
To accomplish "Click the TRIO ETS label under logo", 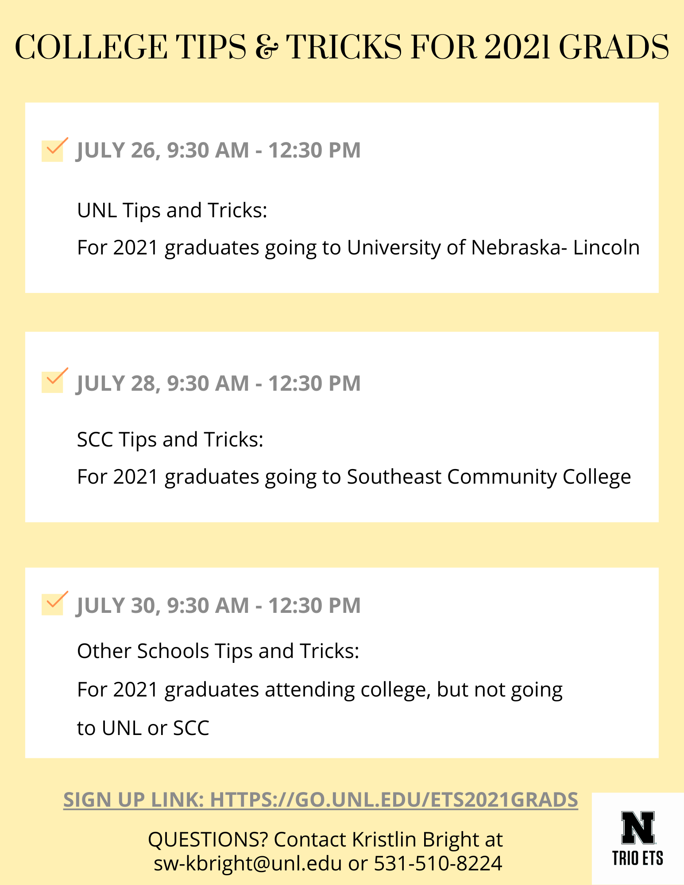I will point(638,858).
